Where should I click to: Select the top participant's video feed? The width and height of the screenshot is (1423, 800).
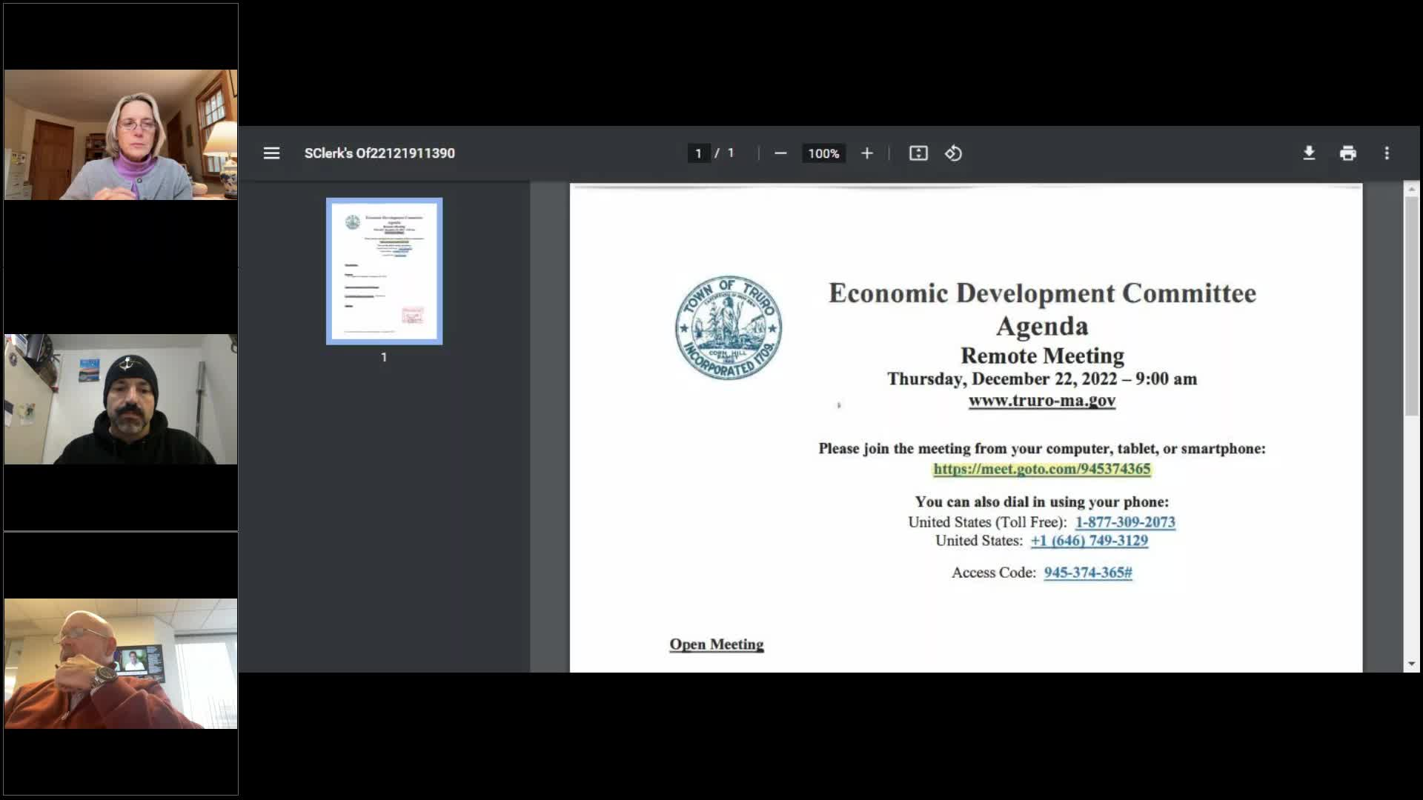[x=120, y=133]
